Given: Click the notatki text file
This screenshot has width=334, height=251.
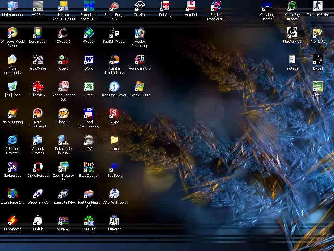Looking at the screenshot, I should (292, 59).
